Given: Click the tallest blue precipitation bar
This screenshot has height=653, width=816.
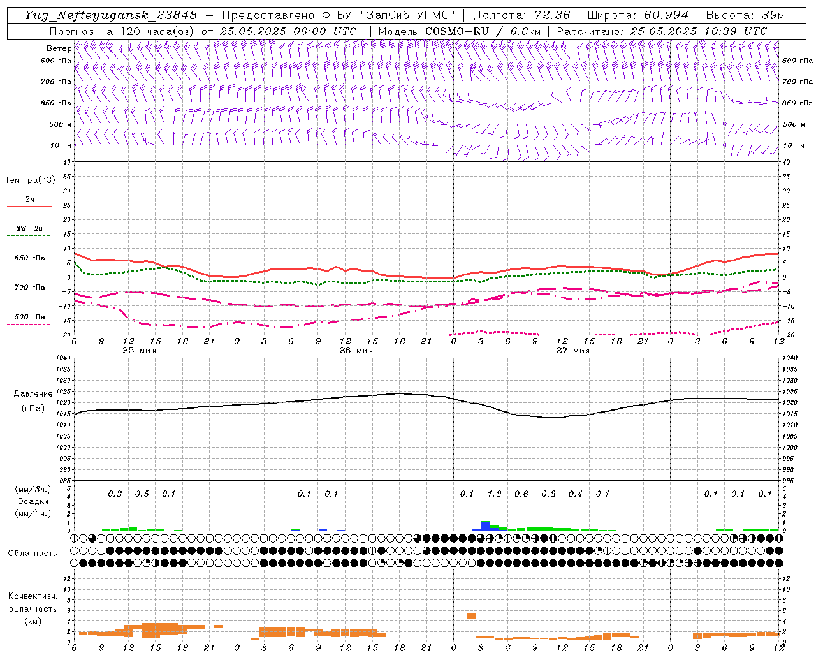Looking at the screenshot, I should pos(485,526).
